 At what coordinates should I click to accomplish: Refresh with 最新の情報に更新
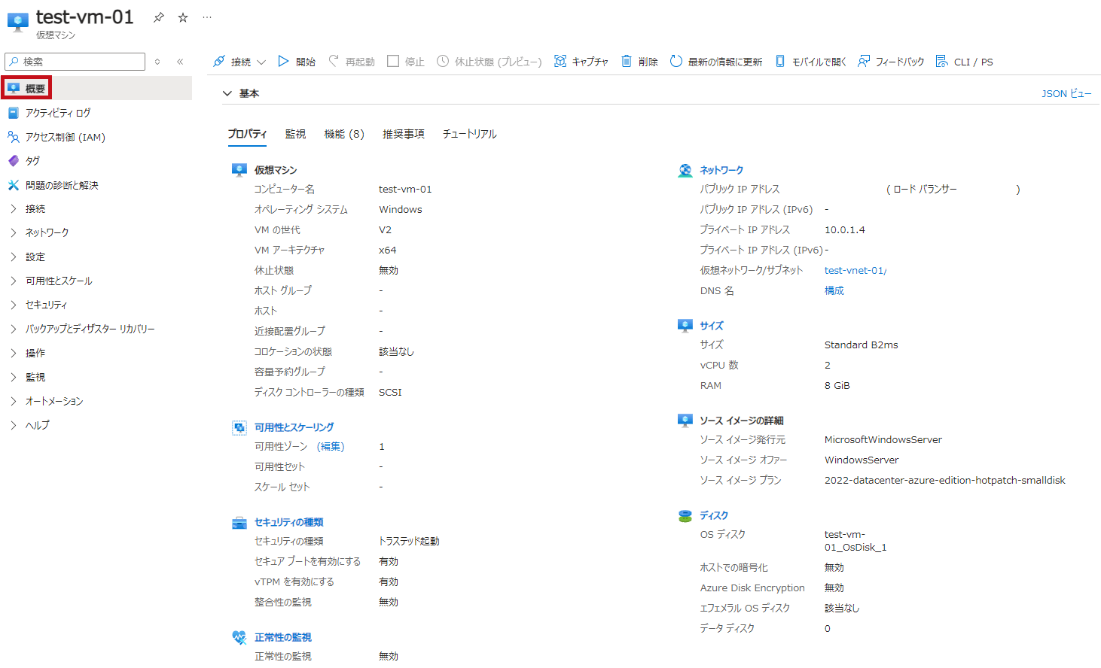[x=716, y=62]
